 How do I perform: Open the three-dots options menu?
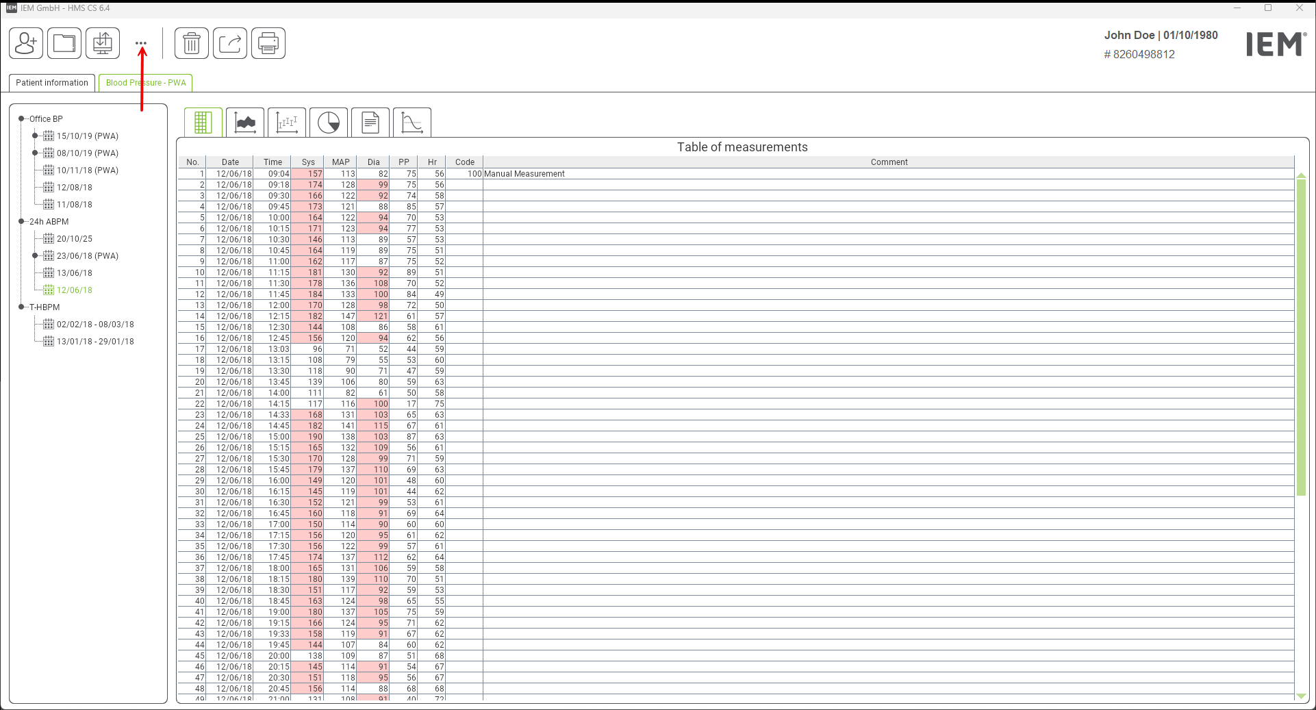tap(141, 43)
